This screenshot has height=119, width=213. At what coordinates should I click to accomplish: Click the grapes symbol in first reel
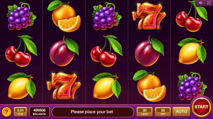tap(21, 16)
